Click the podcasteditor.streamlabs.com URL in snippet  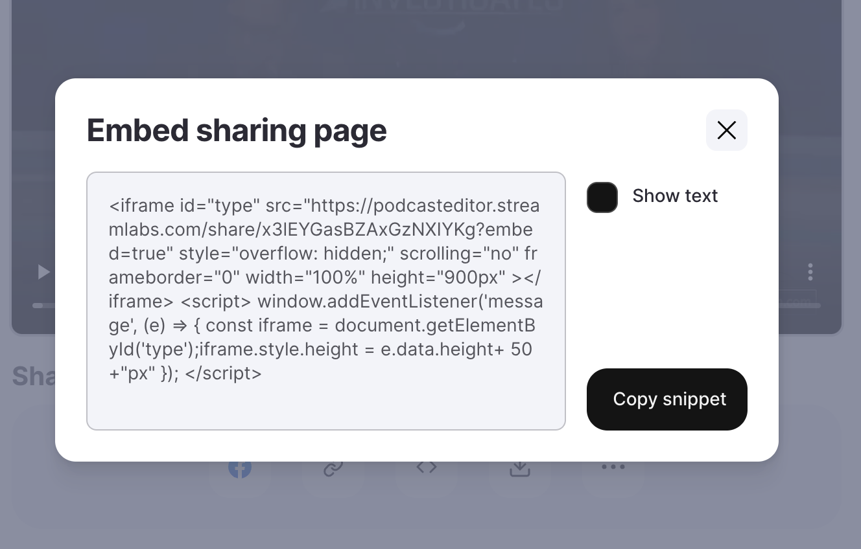click(324, 218)
